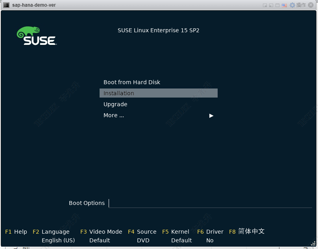
Task: Click the US flag keyboard layout icon
Action: [x=284, y=5]
